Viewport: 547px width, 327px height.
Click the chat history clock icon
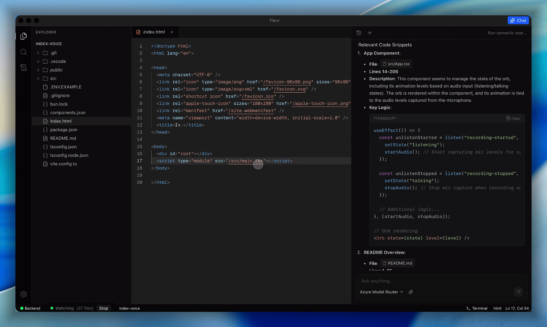pos(359,33)
